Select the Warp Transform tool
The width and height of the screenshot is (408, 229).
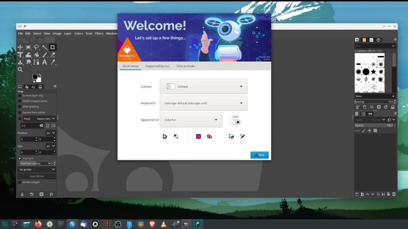pos(28,55)
